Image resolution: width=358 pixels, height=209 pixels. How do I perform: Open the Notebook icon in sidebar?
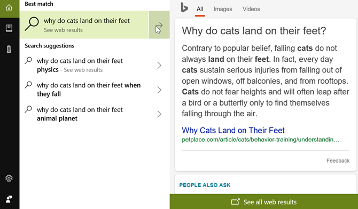(9, 28)
